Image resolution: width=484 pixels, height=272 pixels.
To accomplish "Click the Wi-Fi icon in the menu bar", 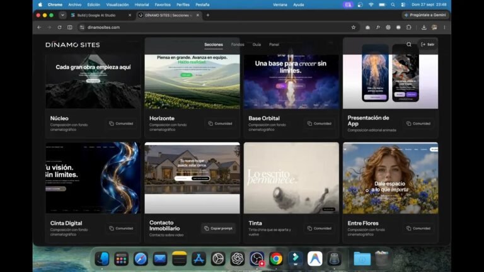I will pyautogui.click(x=371, y=4).
